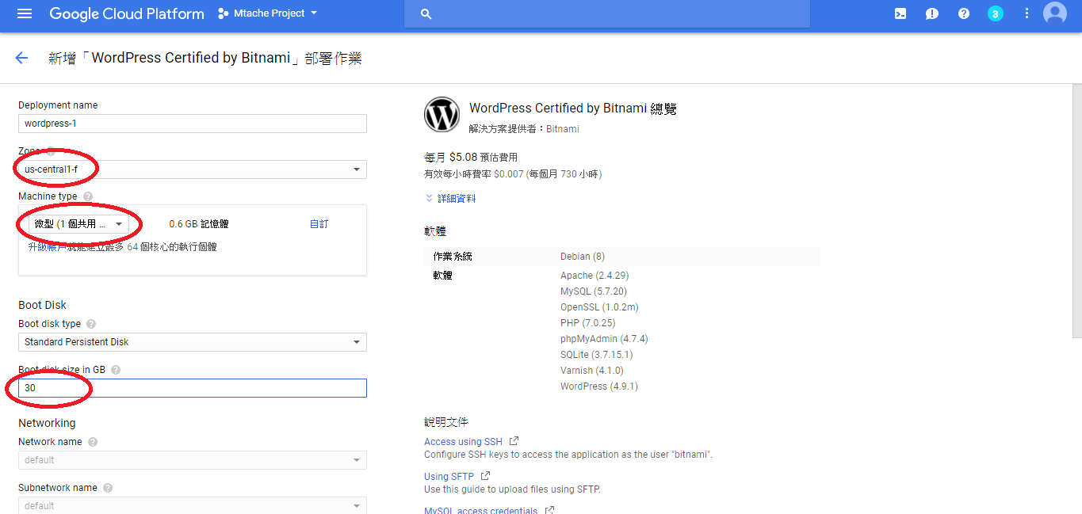Open the user account avatar
This screenshot has height=514, width=1082.
(1055, 13)
